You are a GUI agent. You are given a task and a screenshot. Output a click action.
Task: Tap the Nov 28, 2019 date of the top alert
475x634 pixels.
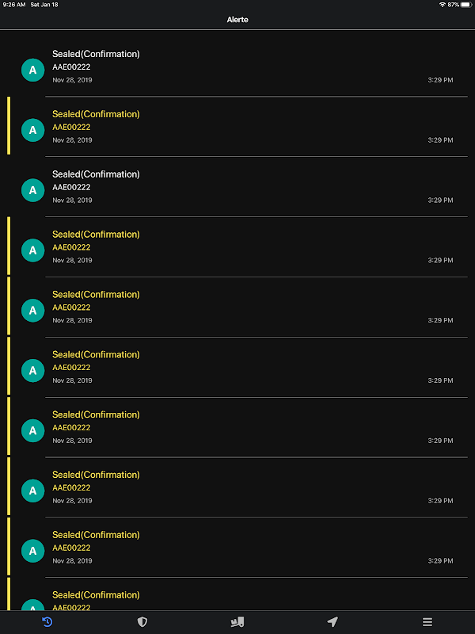coord(72,80)
